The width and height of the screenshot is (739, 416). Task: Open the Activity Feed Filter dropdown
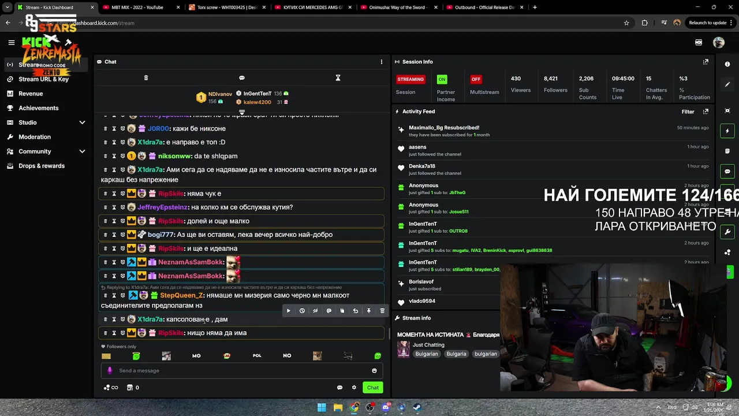click(688, 112)
